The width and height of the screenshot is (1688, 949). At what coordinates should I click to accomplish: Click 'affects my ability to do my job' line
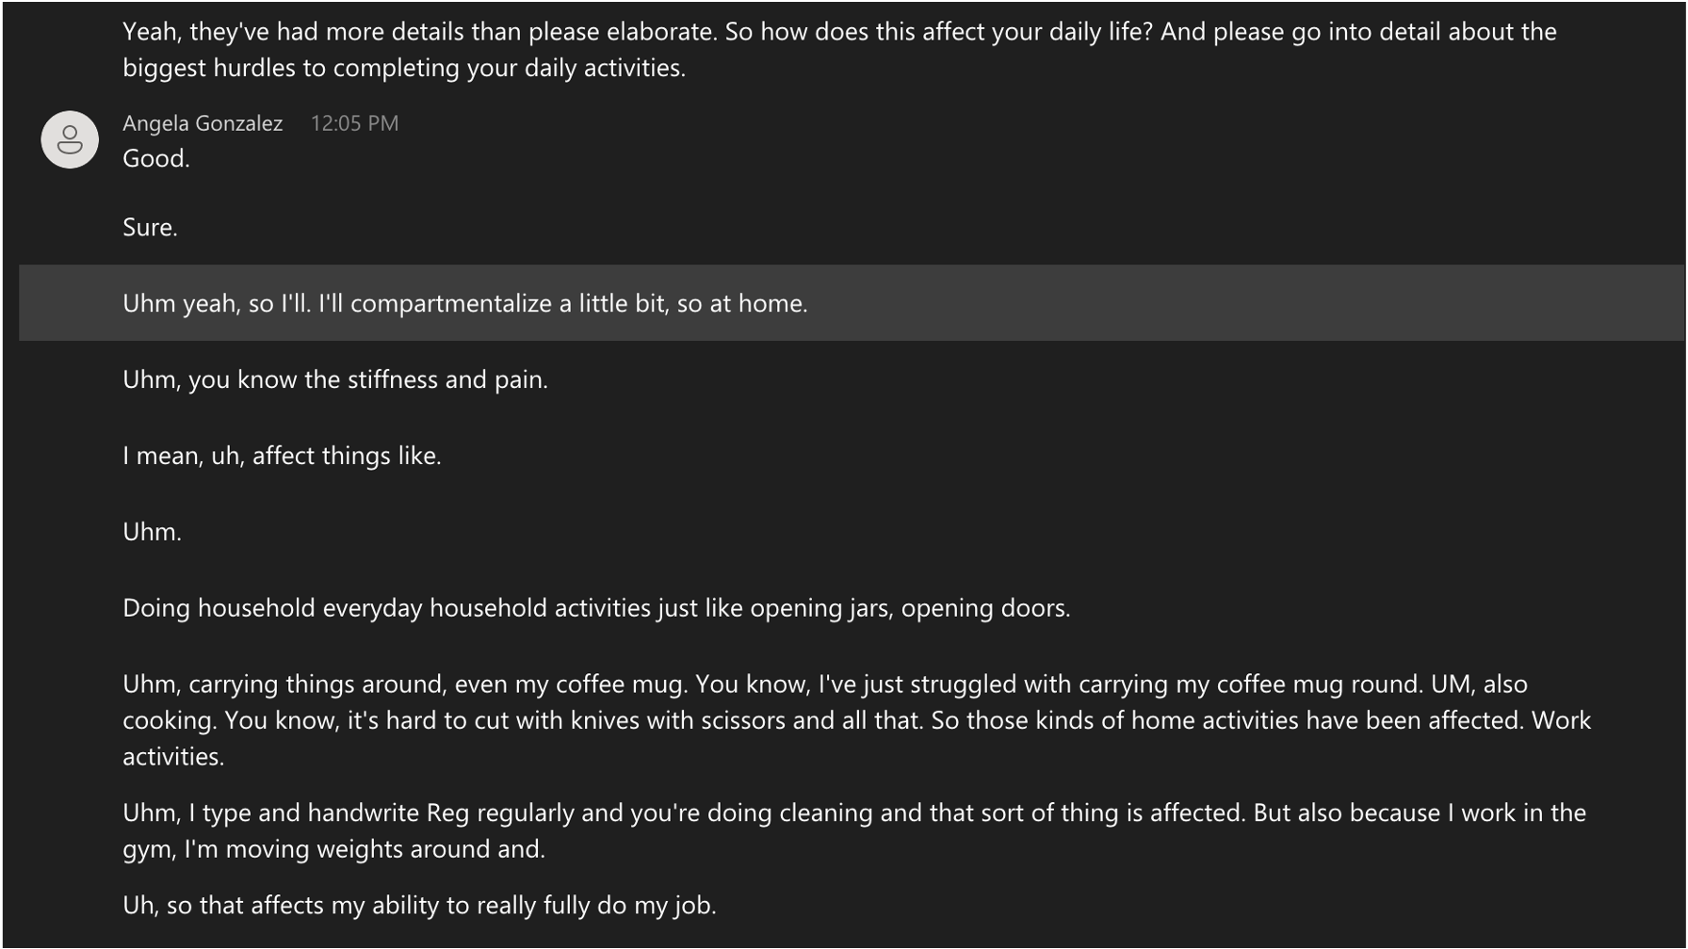(x=419, y=906)
